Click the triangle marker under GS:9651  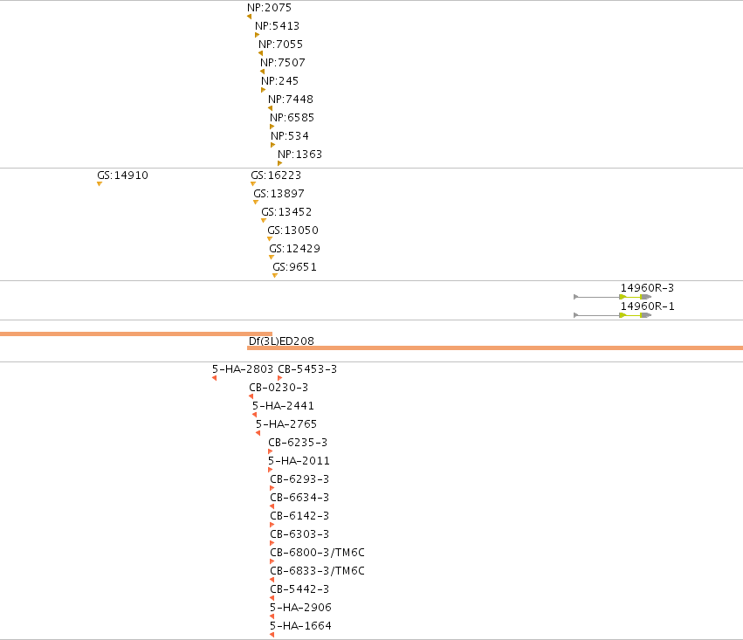coord(275,276)
